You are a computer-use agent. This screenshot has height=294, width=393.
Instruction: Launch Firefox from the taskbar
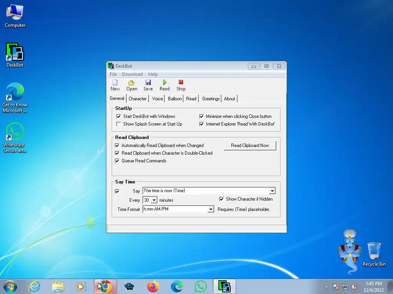pyautogui.click(x=153, y=286)
